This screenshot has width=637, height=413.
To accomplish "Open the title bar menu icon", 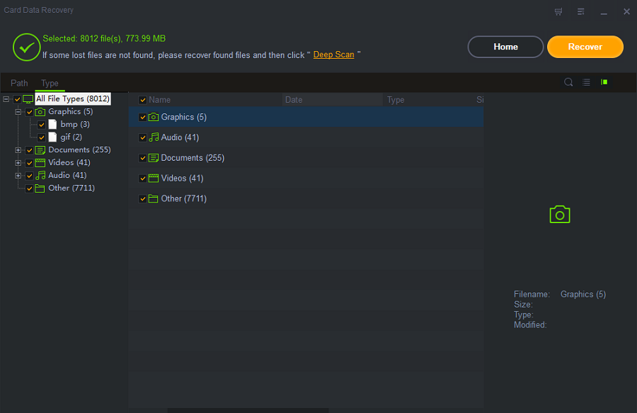I will point(581,11).
